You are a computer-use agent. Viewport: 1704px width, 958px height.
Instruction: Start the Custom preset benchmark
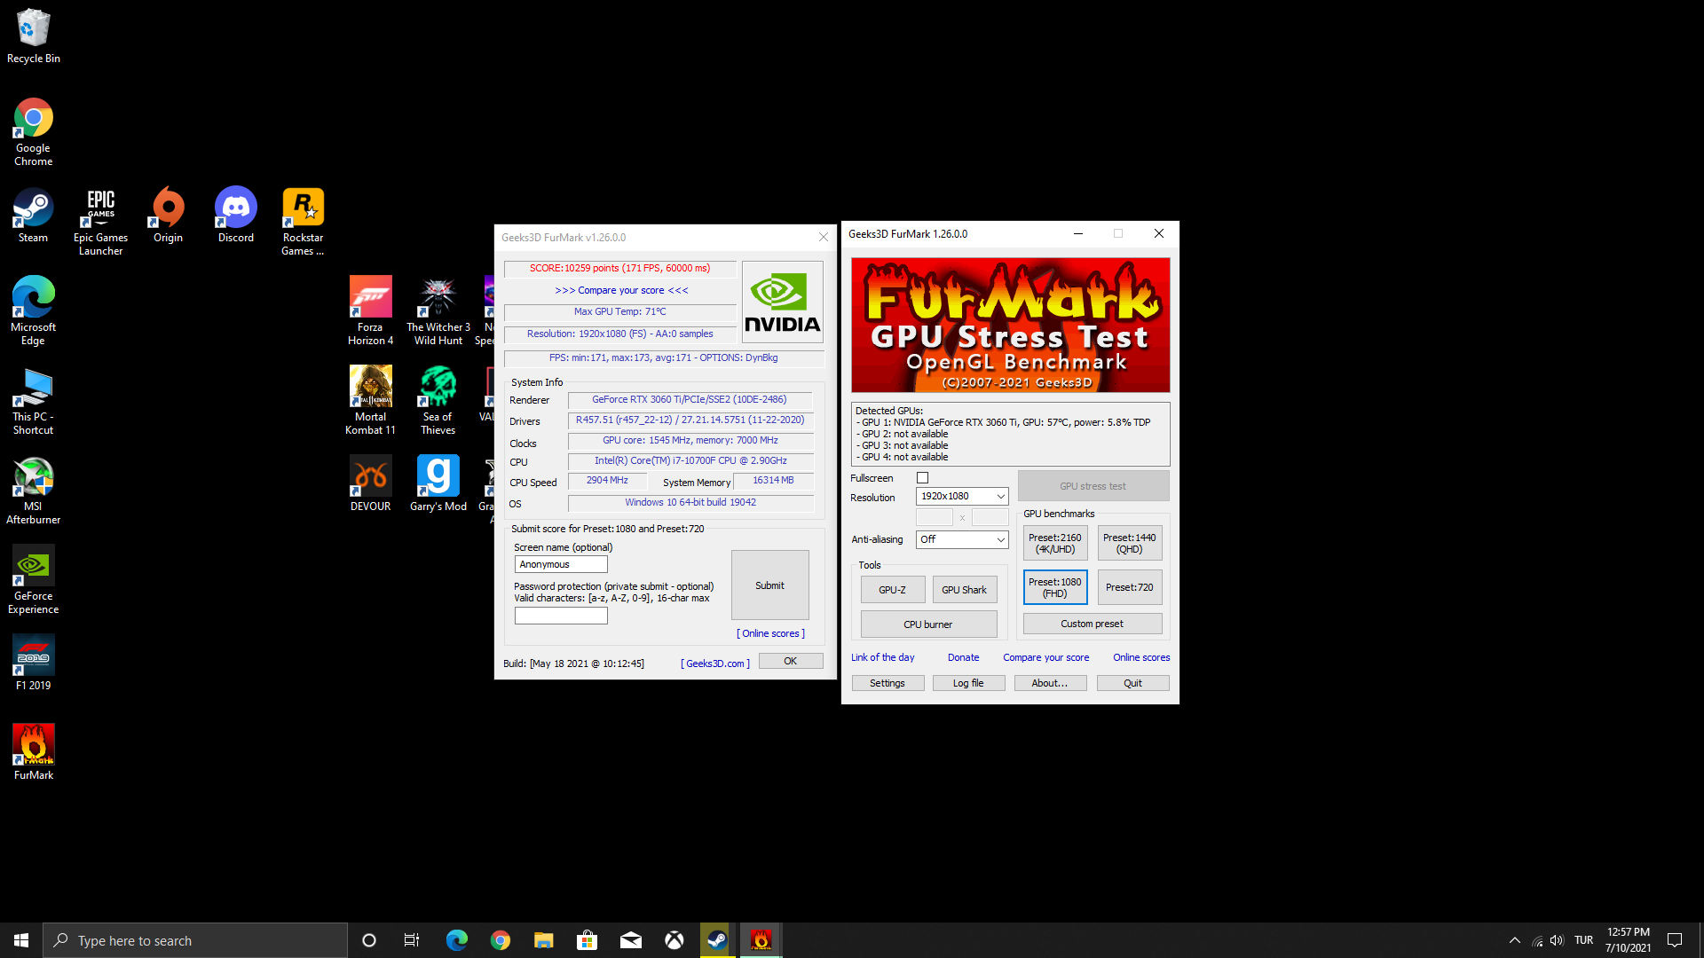1093,624
